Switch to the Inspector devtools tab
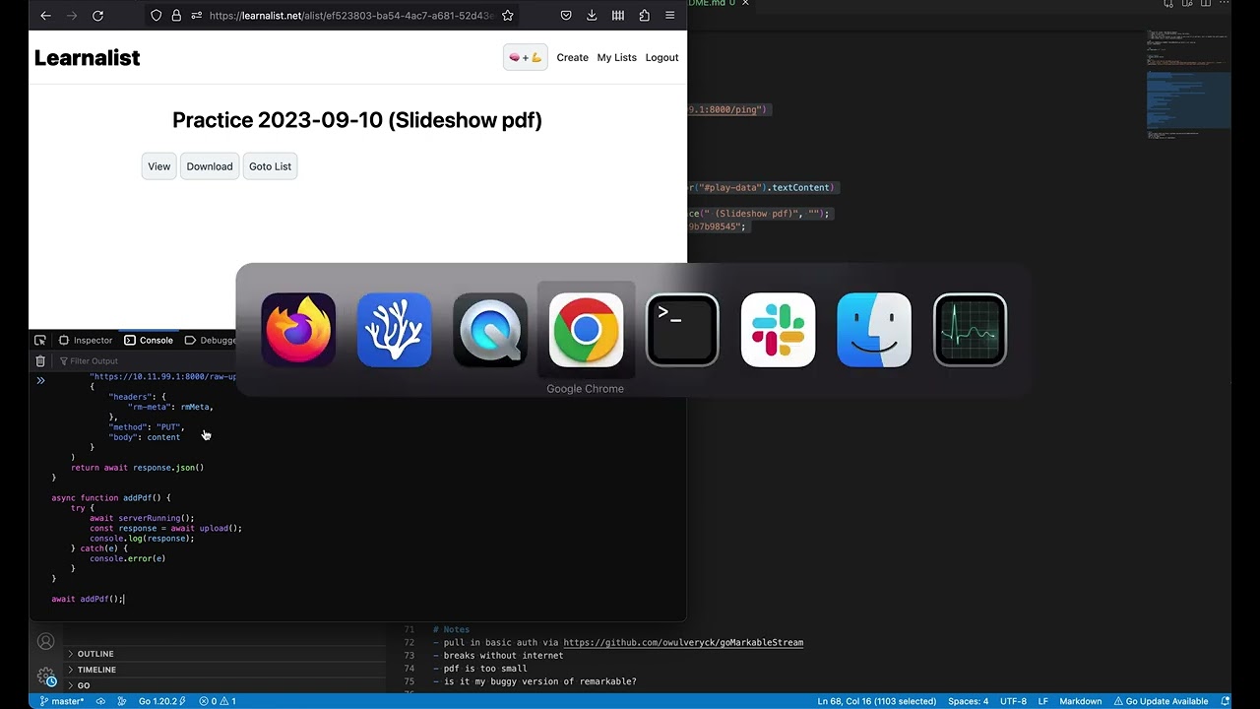The height and width of the screenshot is (709, 1260). [x=86, y=340]
